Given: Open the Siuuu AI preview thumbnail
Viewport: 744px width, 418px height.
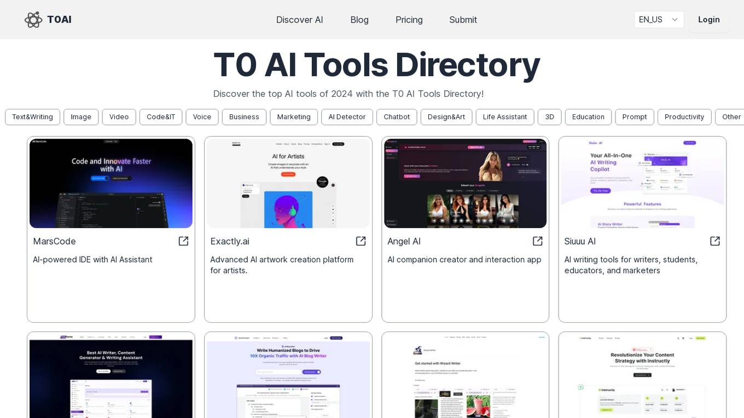Looking at the screenshot, I should click(642, 183).
